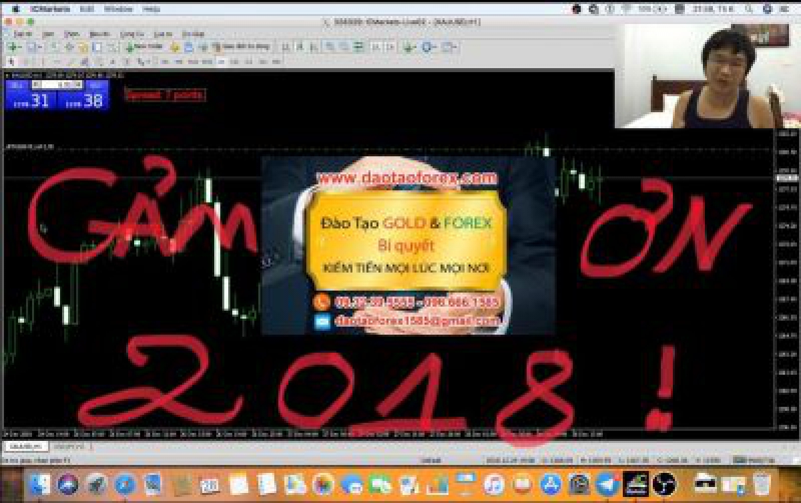801x503 pixels.
Task: Select the highlighted H1 timeframe
Action: coord(222,61)
